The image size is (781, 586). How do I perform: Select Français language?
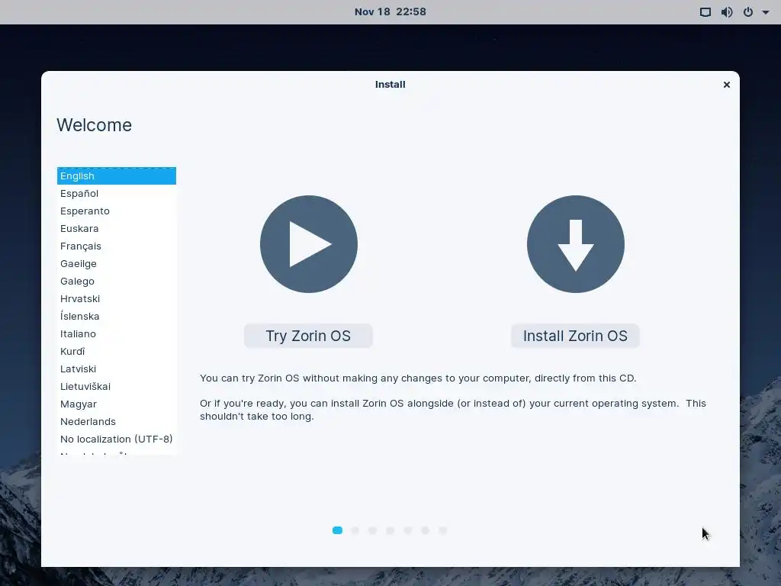[x=117, y=246]
